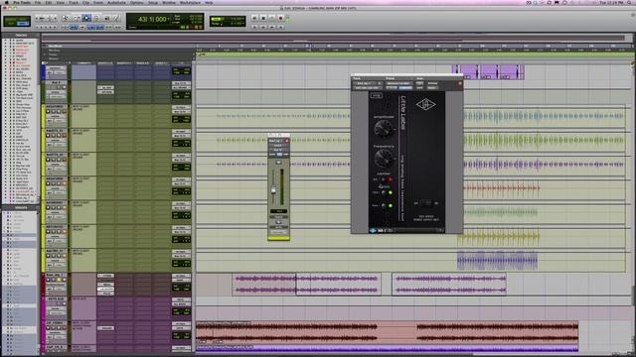636x357 pixels.
Task: Select the Pencil tool
Action: click(116, 18)
